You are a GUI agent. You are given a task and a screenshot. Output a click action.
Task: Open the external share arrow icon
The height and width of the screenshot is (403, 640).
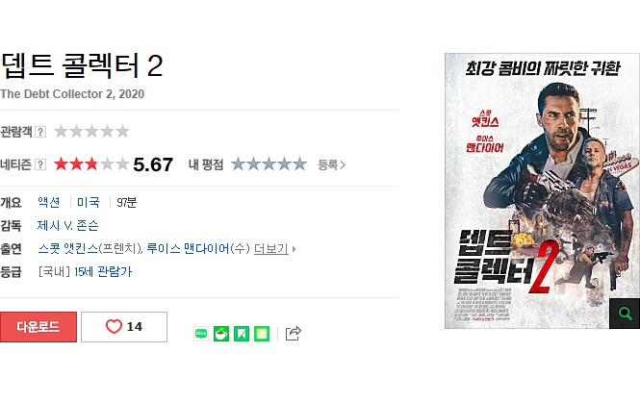click(294, 333)
